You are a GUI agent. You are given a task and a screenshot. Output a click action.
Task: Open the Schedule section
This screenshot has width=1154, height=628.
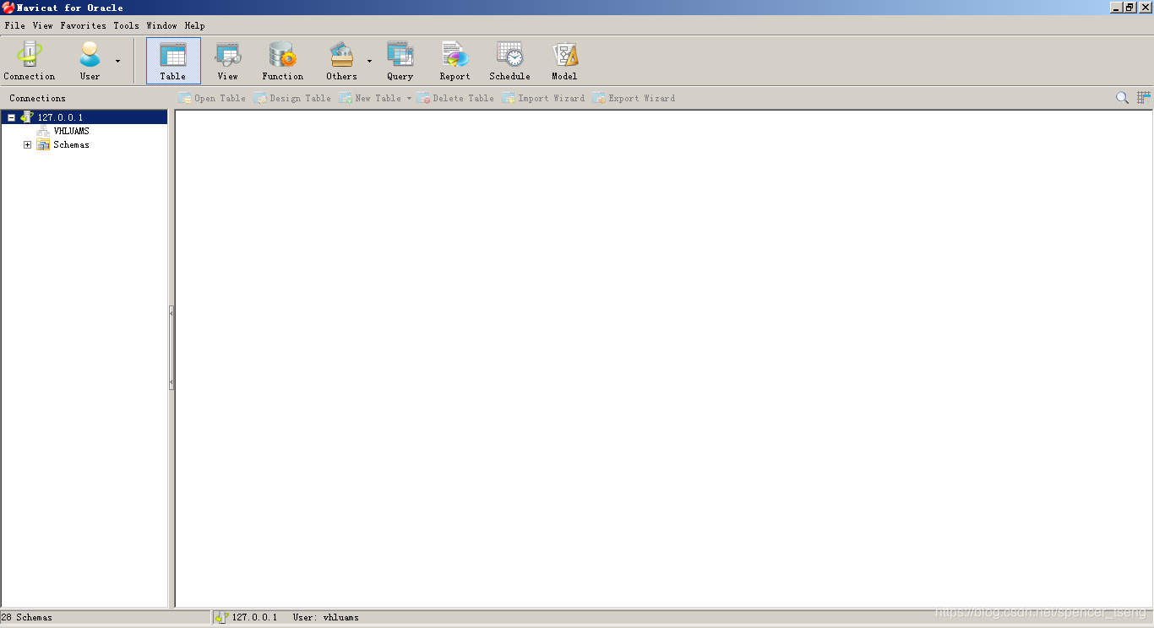509,61
